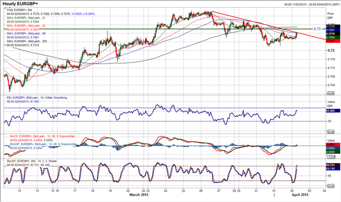Click the Auto scale button in price panel

coord(331,93)
